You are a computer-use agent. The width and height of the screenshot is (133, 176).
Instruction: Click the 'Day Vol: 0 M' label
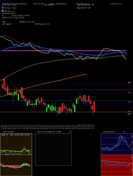[84, 8]
